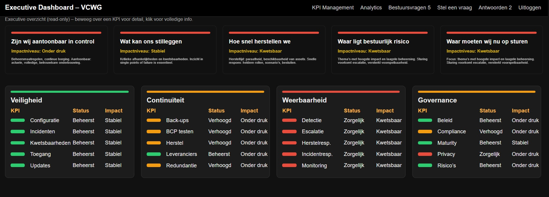Click green status indicator beside Maturity
The height and width of the screenshot is (197, 549).
tap(425, 143)
